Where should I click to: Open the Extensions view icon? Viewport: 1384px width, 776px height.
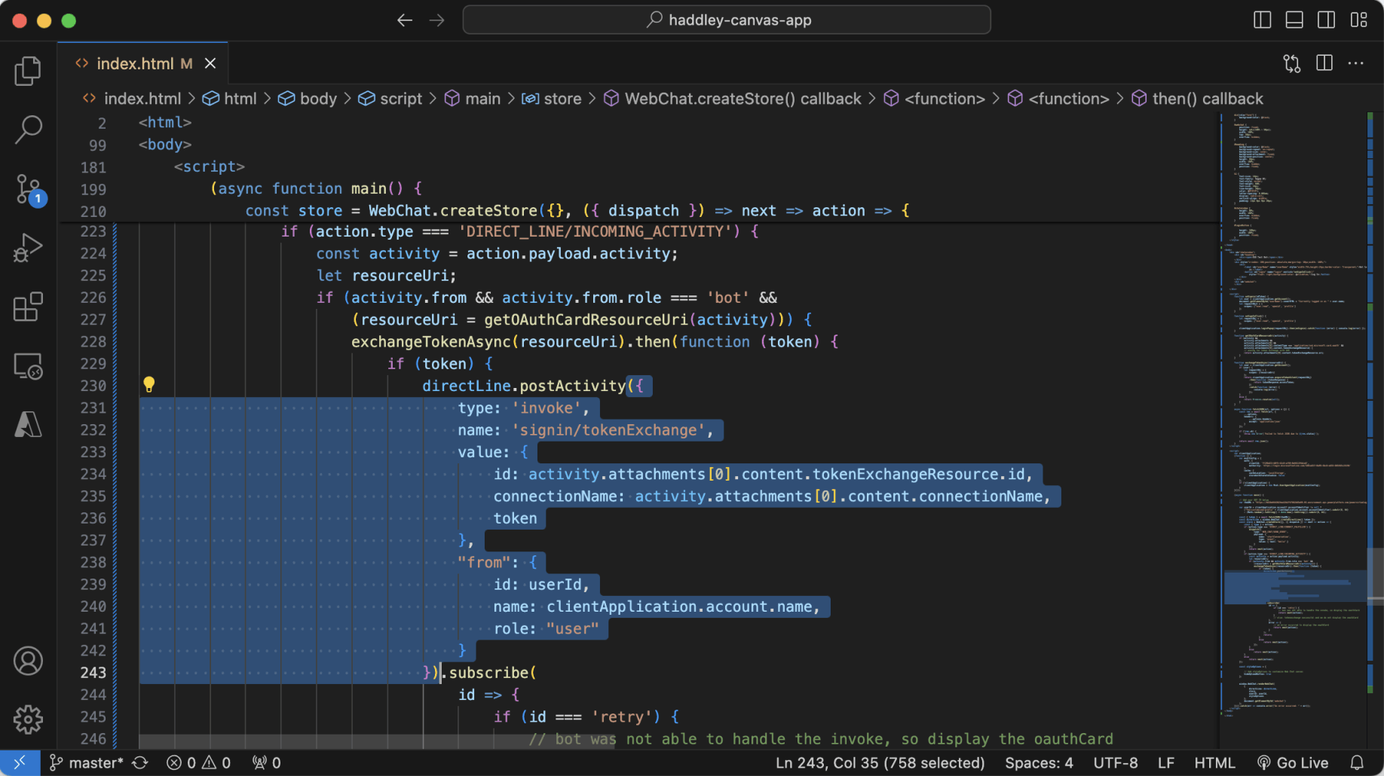point(28,307)
